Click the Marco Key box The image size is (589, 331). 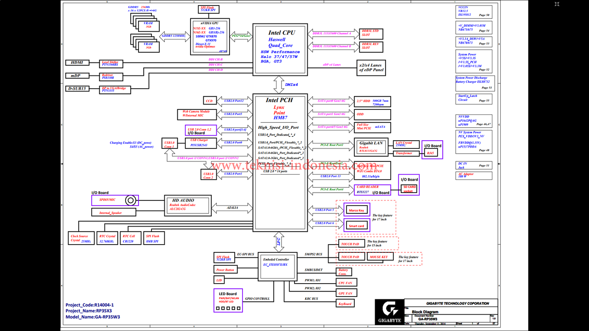[357, 211]
